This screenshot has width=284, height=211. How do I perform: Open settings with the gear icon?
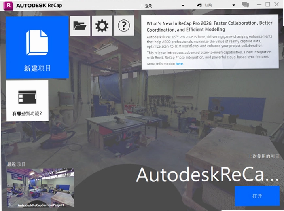click(102, 25)
